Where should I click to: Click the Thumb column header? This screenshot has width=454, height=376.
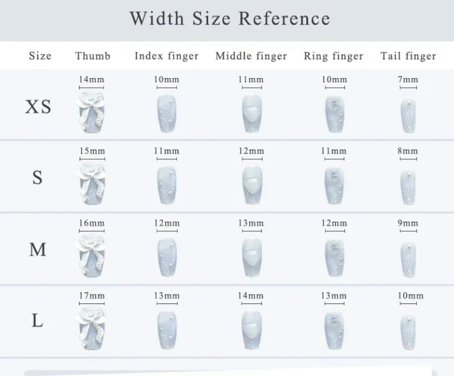tap(93, 56)
